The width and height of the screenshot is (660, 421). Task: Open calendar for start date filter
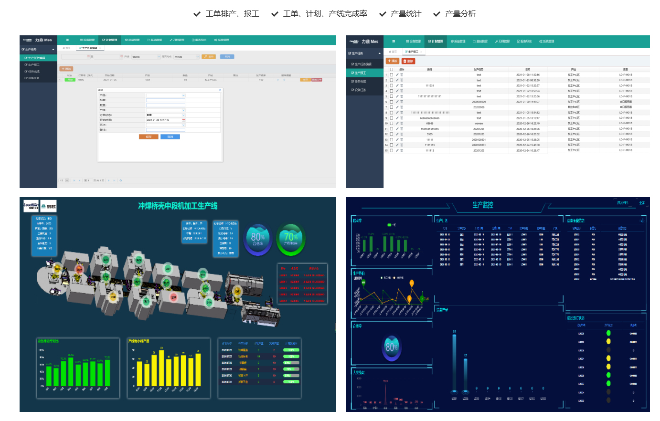click(x=89, y=57)
